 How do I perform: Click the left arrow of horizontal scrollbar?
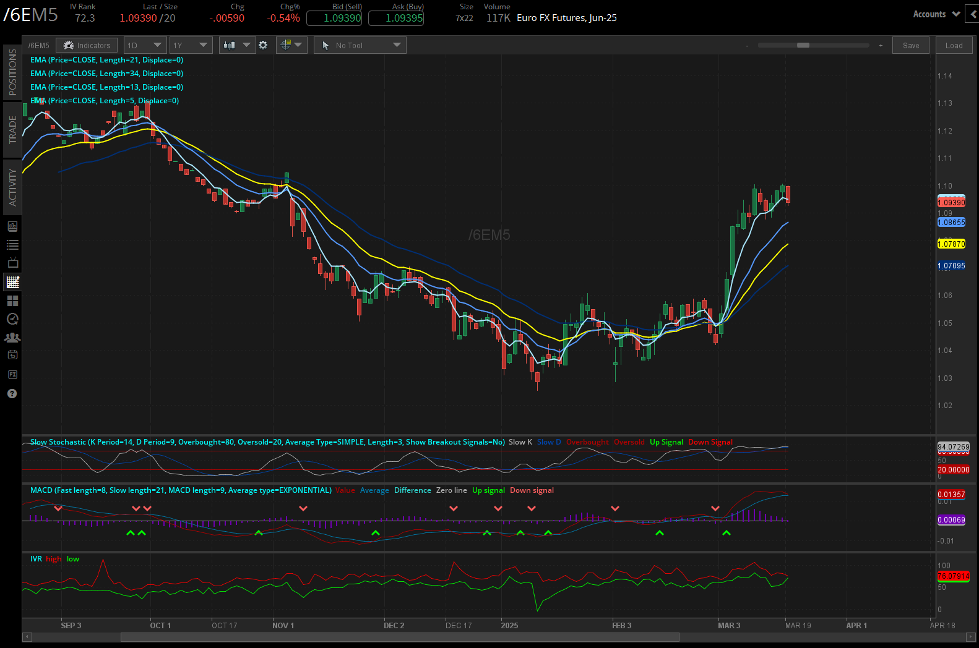click(x=27, y=637)
